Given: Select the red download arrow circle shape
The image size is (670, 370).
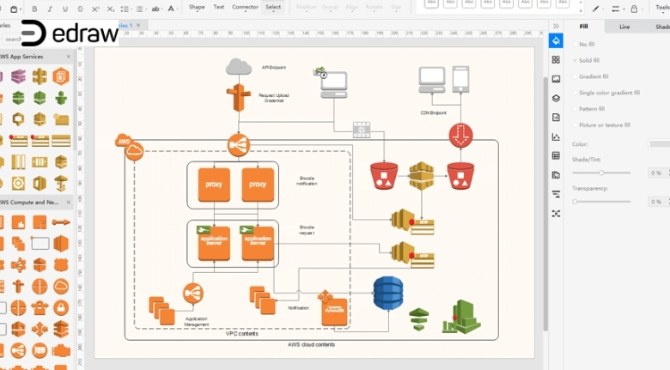Looking at the screenshot, I should pos(460,136).
